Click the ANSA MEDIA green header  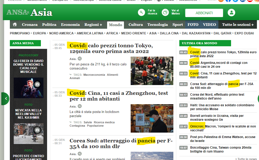(25, 43)
